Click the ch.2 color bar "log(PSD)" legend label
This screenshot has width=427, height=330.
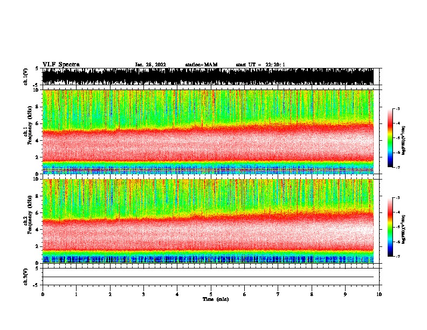(404, 229)
